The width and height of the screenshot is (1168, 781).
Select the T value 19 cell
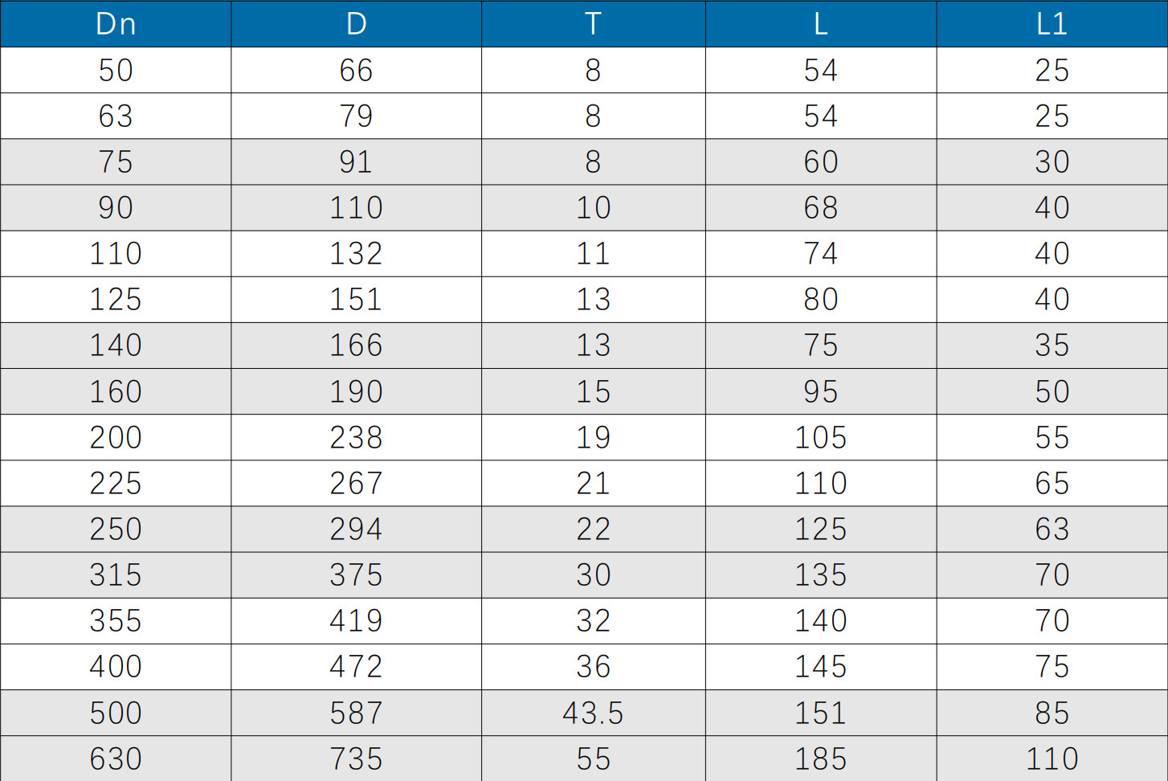coord(593,437)
